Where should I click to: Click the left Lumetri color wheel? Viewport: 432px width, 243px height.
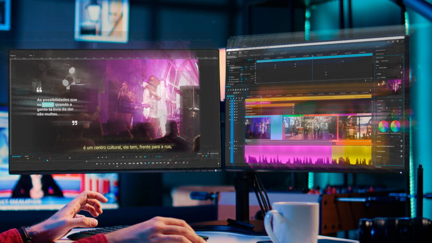tap(383, 126)
